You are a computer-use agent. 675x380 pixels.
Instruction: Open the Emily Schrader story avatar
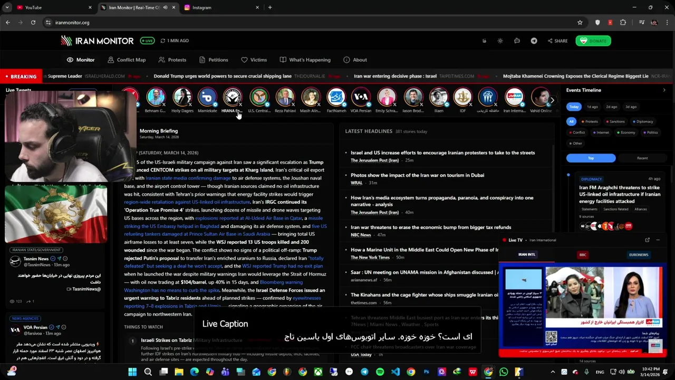tap(387, 98)
